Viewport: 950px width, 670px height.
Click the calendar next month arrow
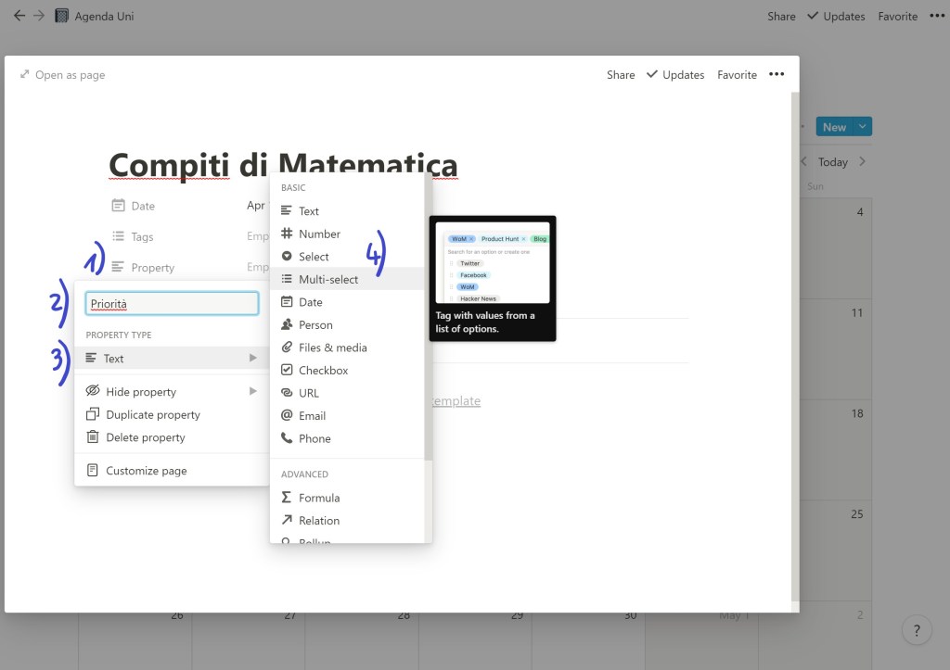[x=862, y=161]
